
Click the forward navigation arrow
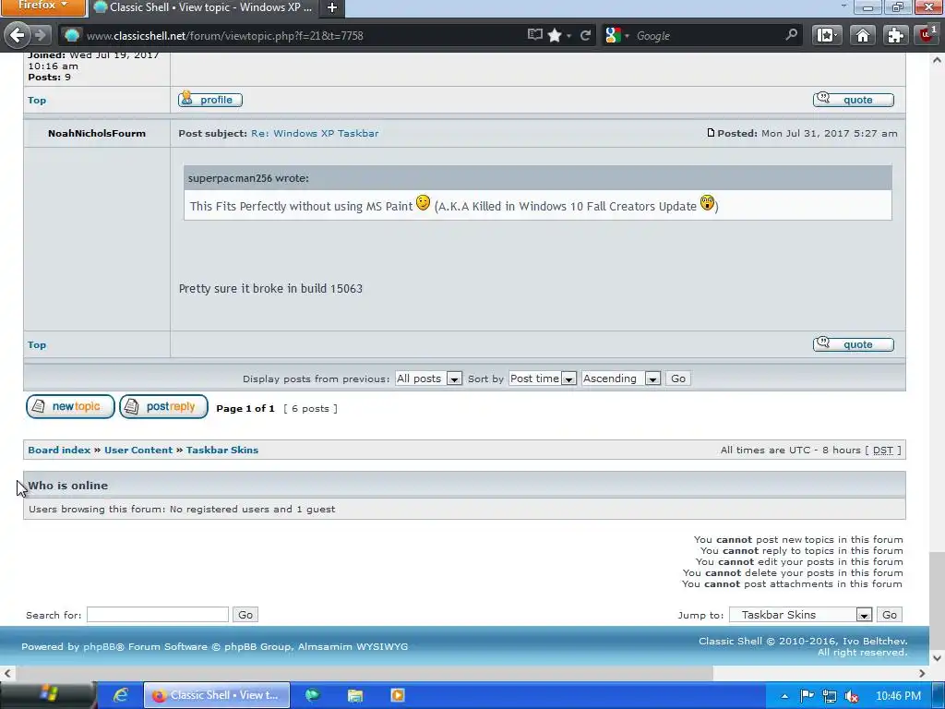coord(41,35)
